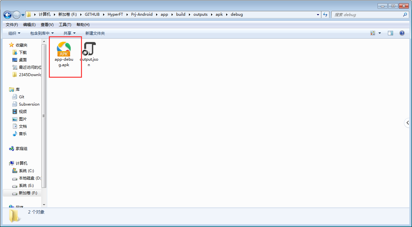The height and width of the screenshot is (227, 412).
Task: Click 新加卷 (F:) in the address breadcrumb
Action: coord(67,14)
